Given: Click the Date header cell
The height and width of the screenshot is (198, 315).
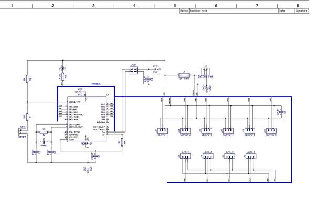Looking at the screenshot, I should [x=286, y=11].
